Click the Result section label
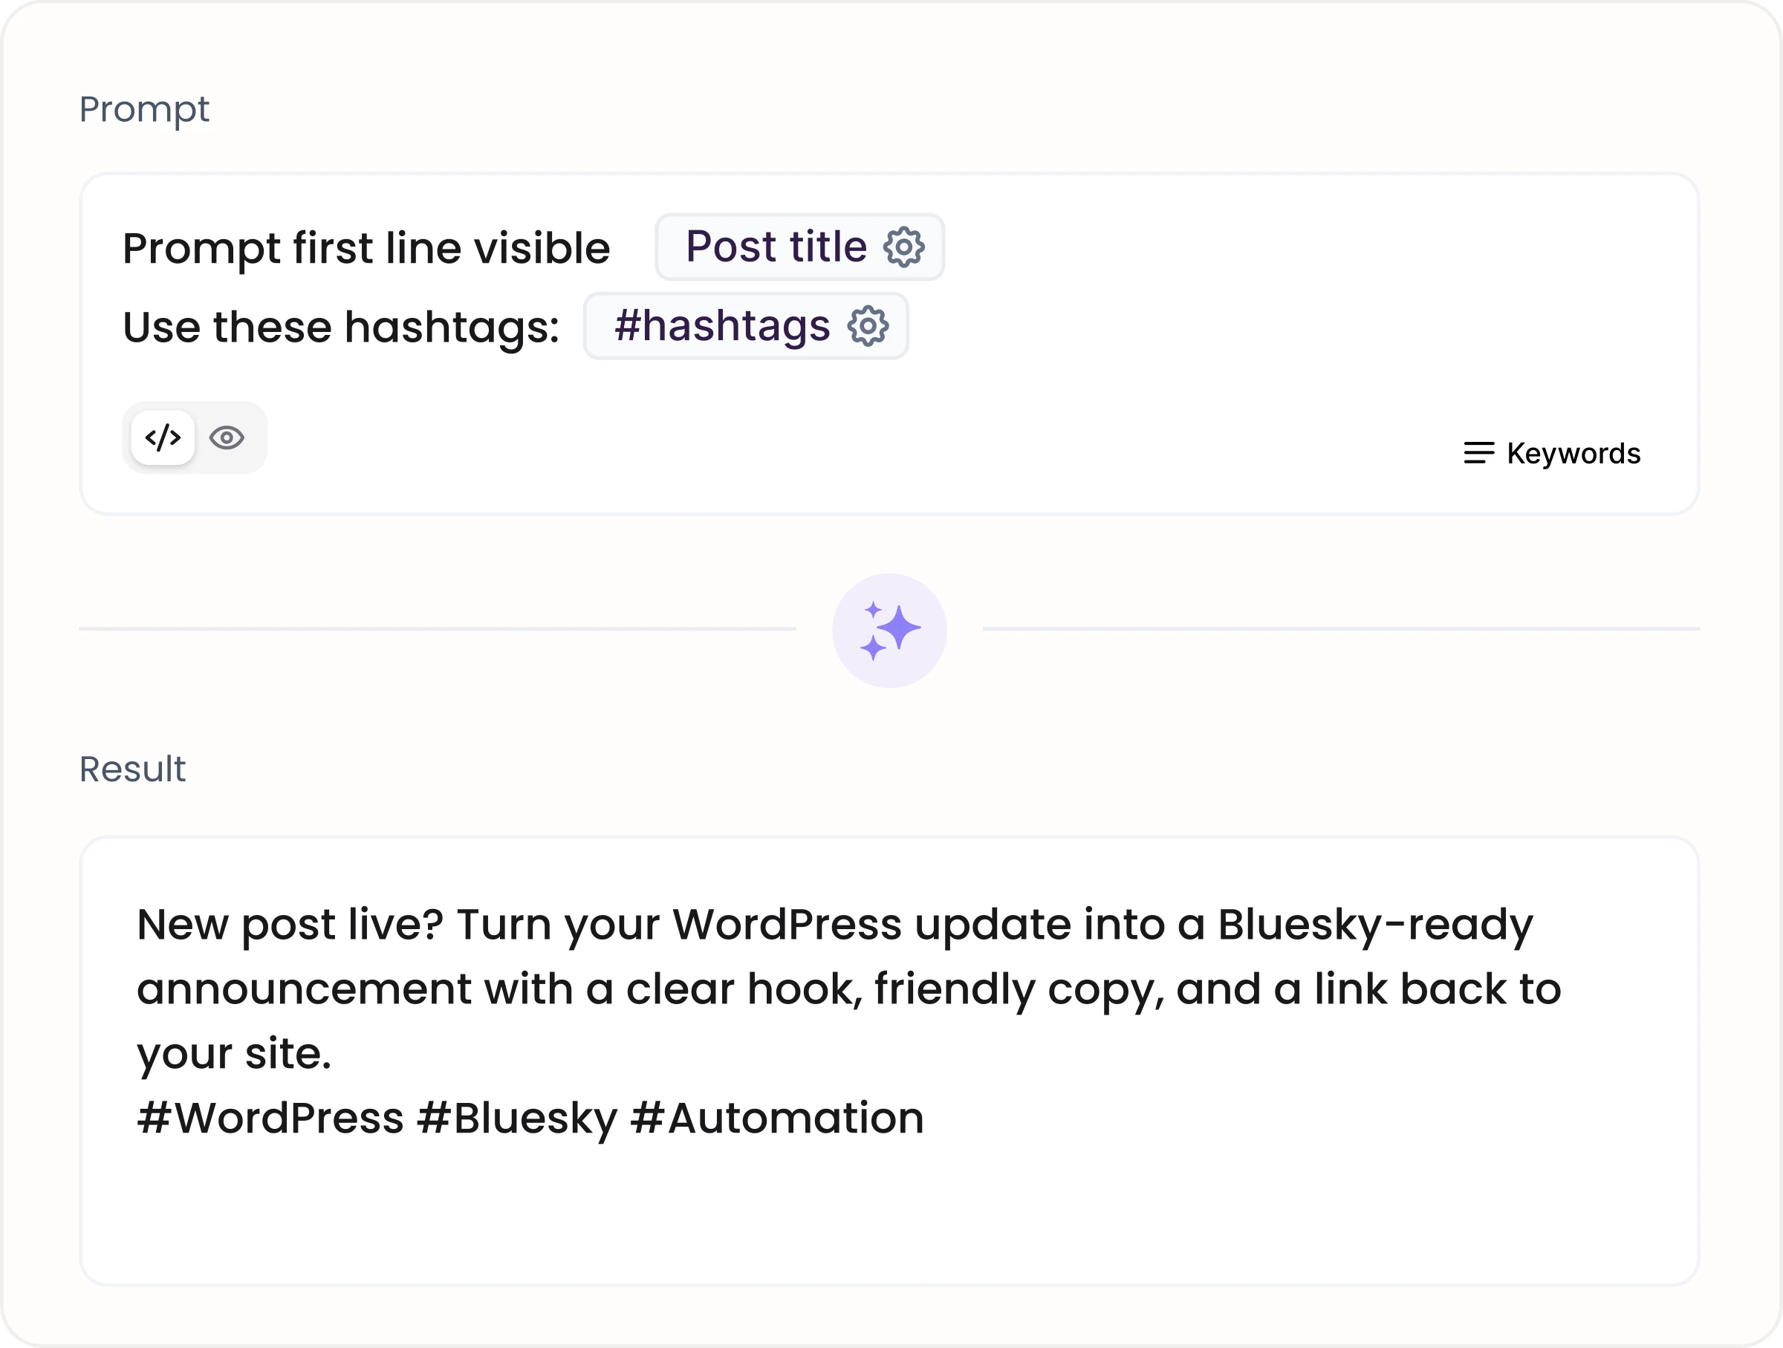 [x=132, y=769]
